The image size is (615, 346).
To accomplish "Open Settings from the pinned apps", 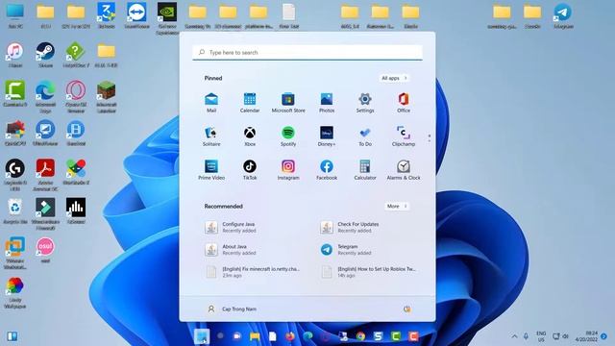I will coord(365,103).
